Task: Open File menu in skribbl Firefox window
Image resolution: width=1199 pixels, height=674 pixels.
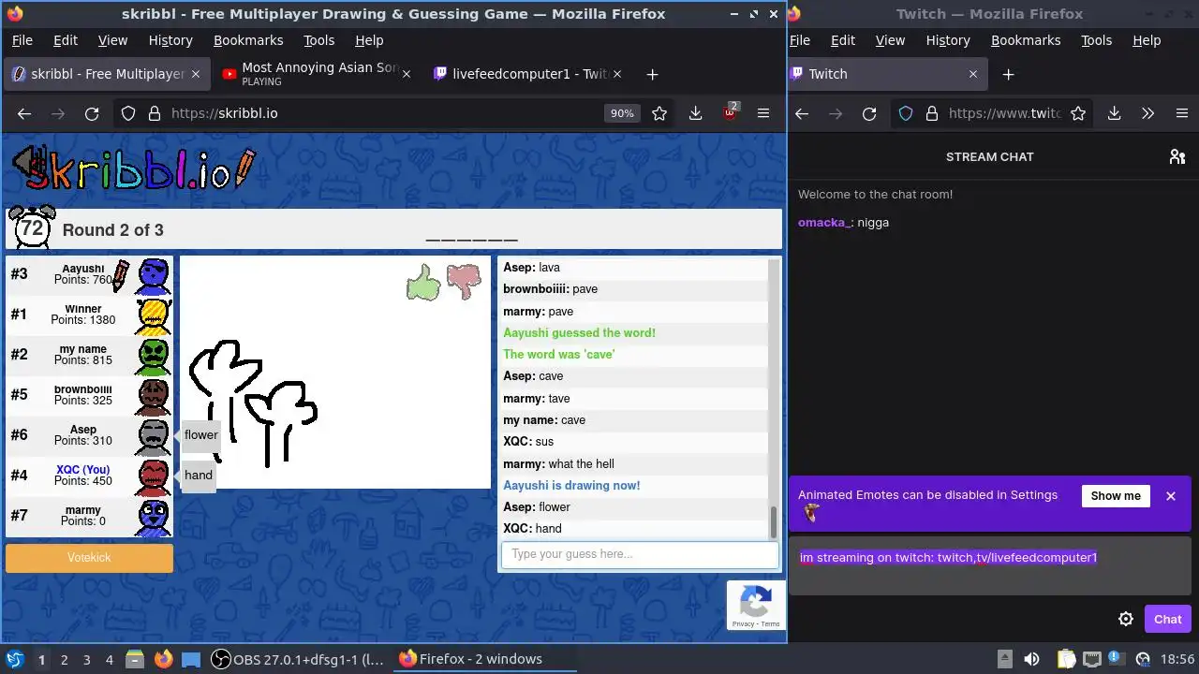Action: tap(22, 40)
